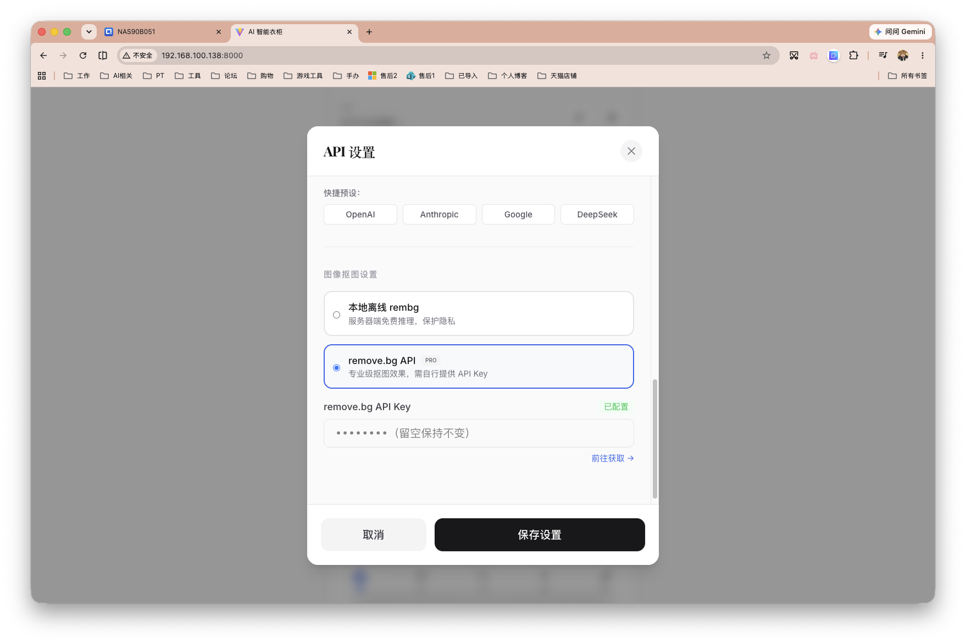Click the dialog's vertical scrollbar
This screenshot has width=966, height=644.
(x=654, y=438)
